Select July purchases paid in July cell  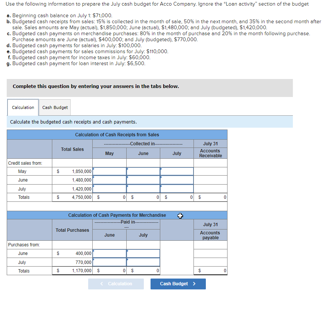[x=143, y=262]
